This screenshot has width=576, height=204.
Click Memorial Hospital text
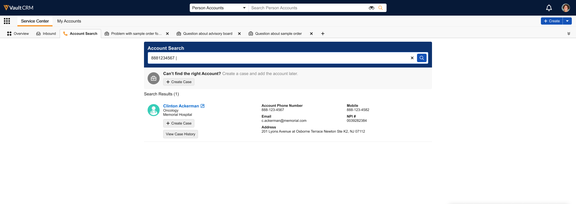[178, 115]
